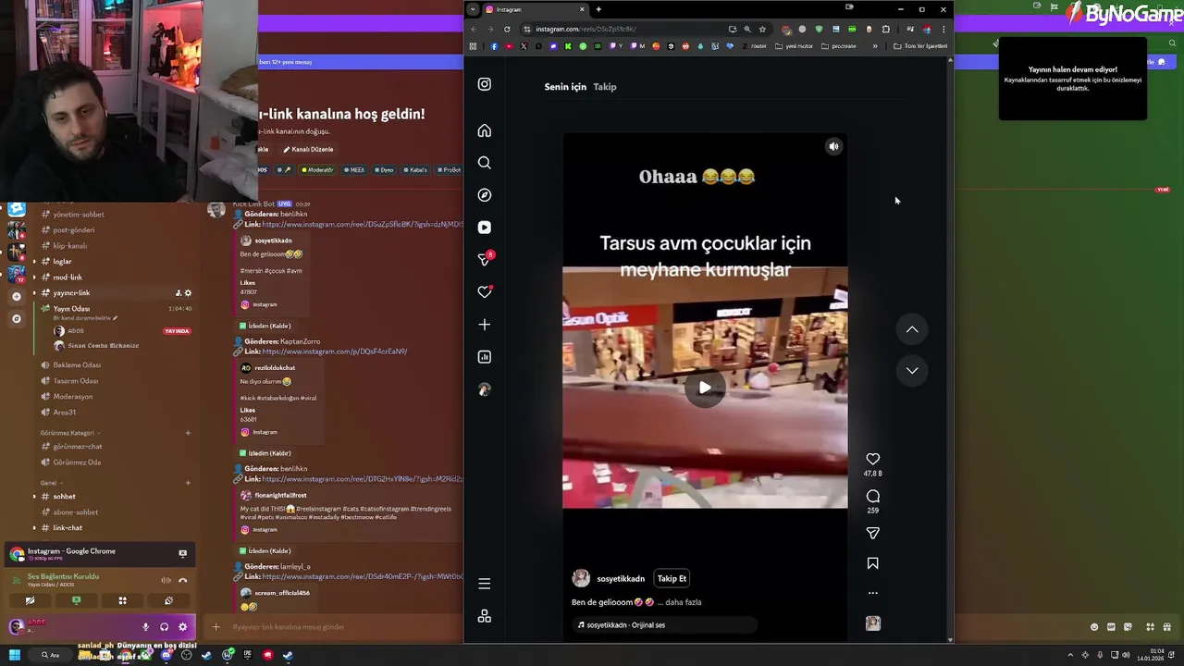1184x666 pixels.
Task: Collapse the Genel category in Discord
Action: tap(51, 483)
